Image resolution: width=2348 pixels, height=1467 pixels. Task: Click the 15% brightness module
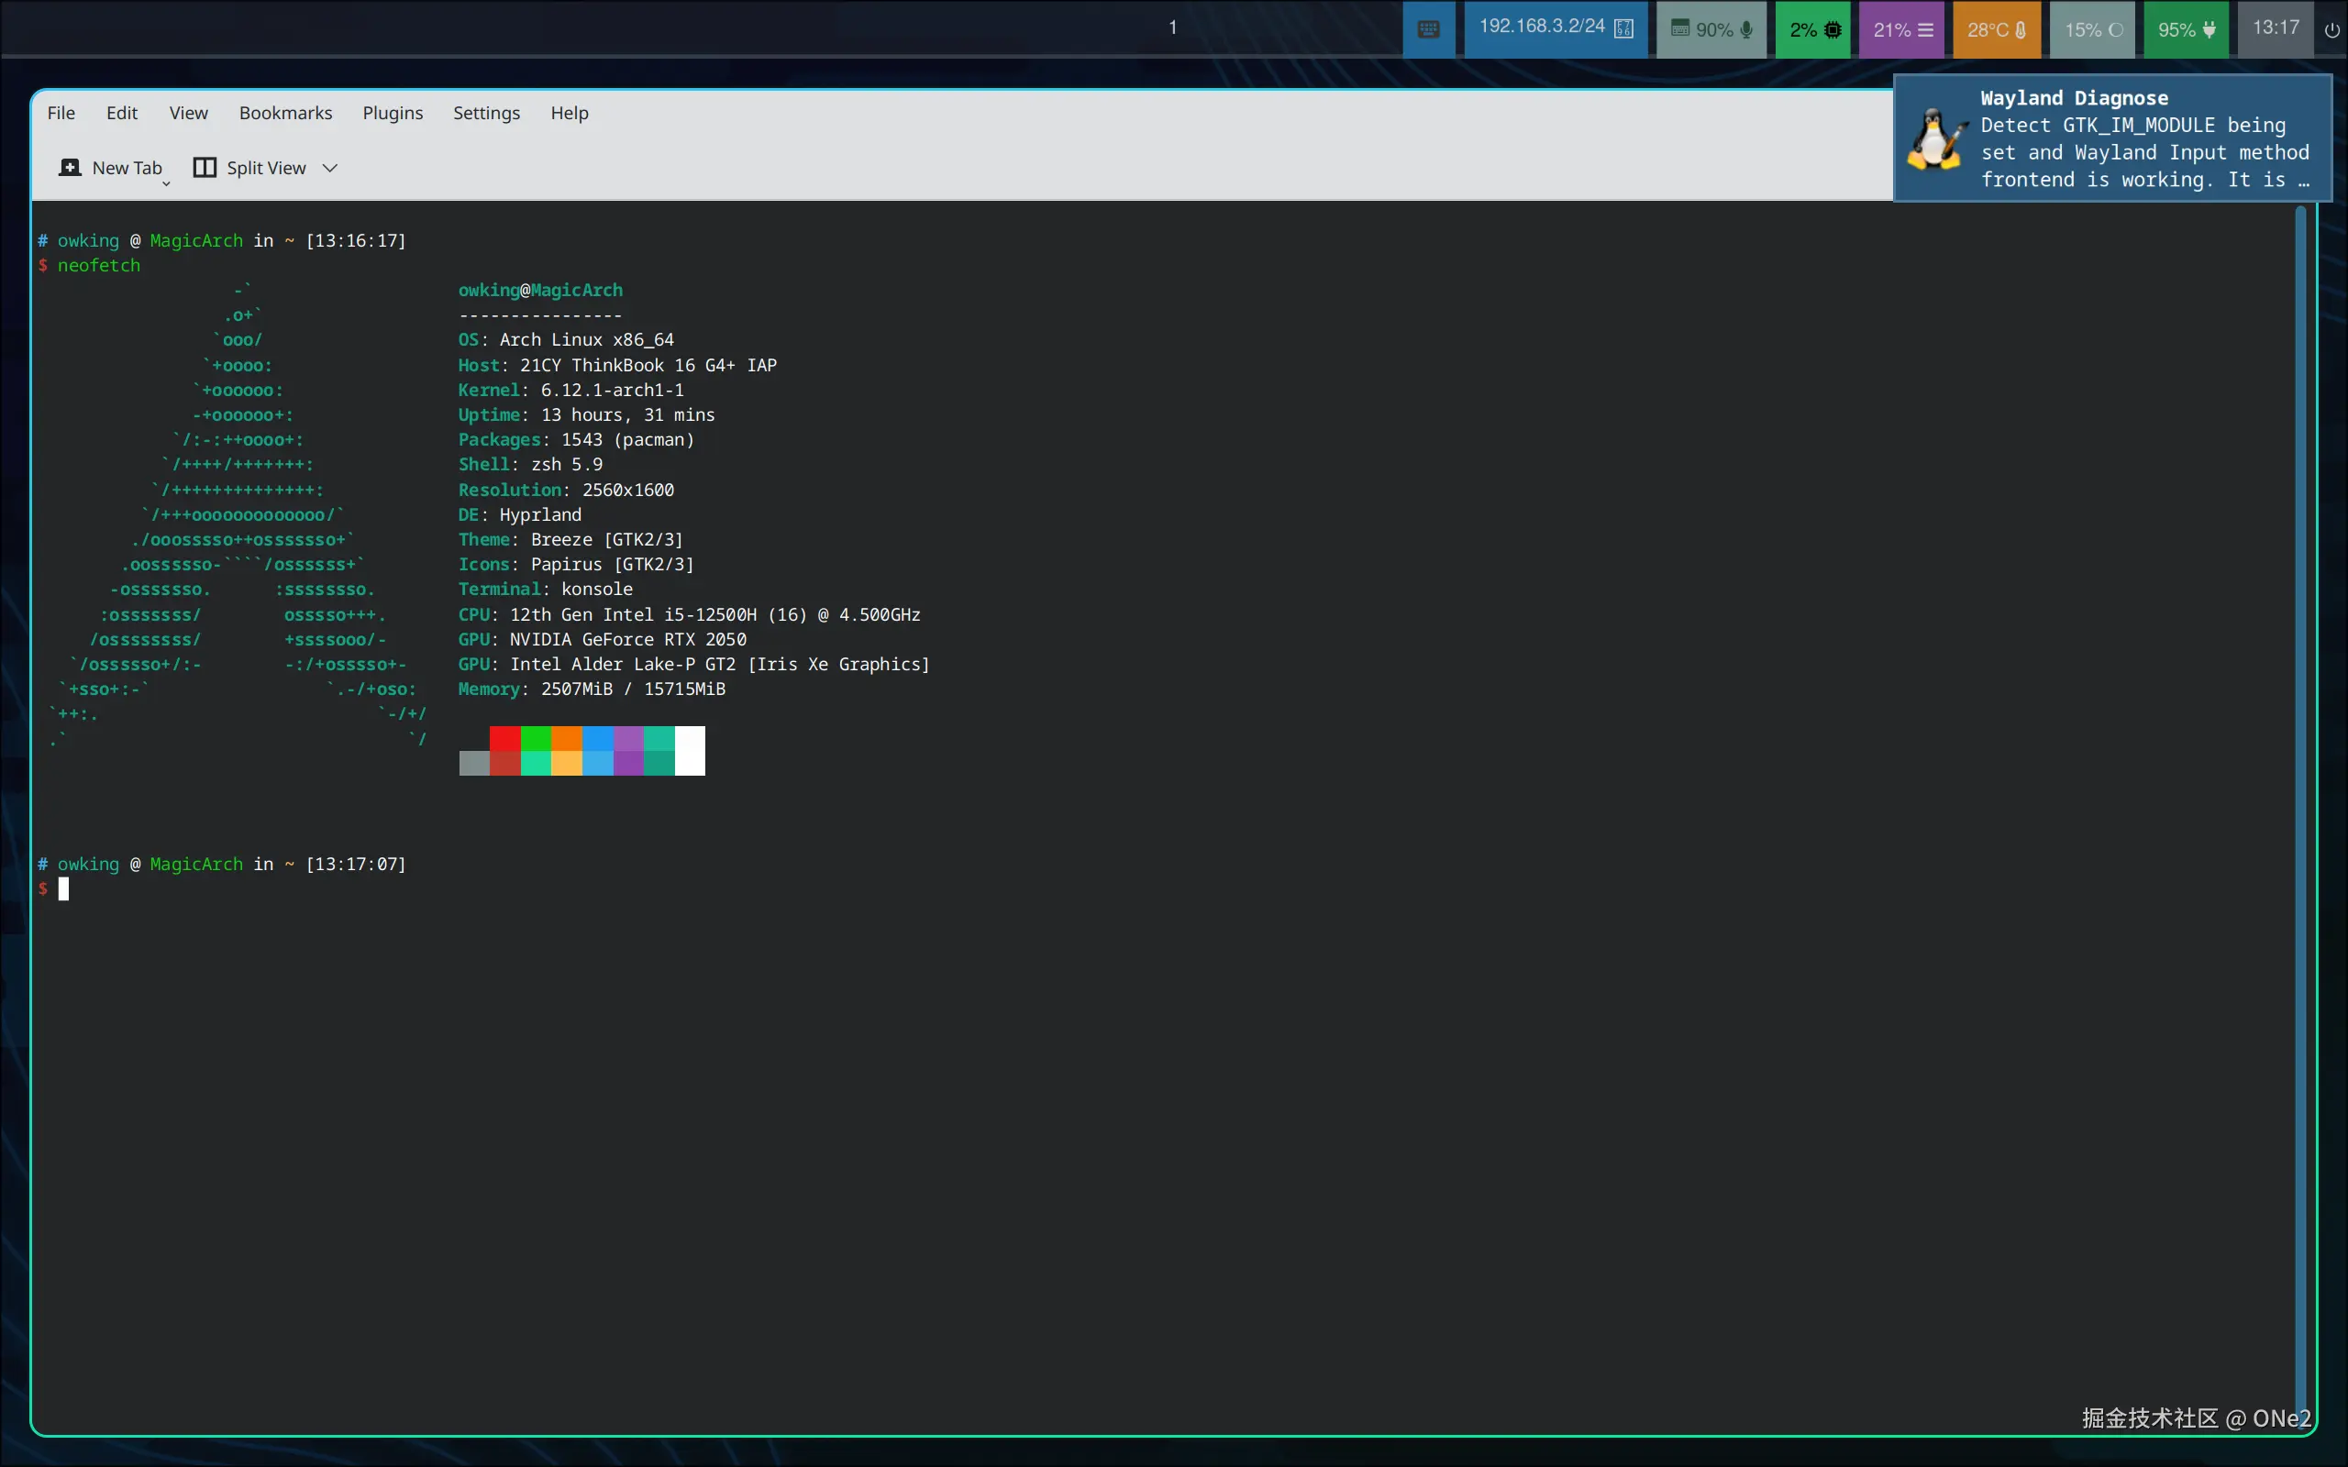[x=2092, y=29]
